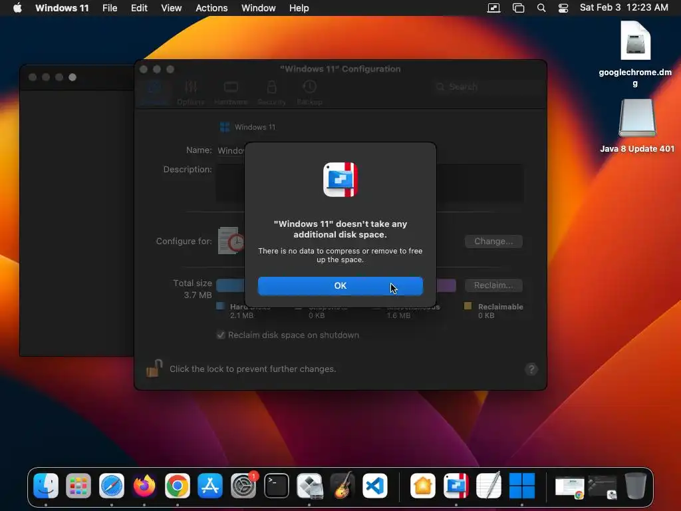Click the Windows 11 logo in Configuration window
The width and height of the screenshot is (681, 511).
225,127
